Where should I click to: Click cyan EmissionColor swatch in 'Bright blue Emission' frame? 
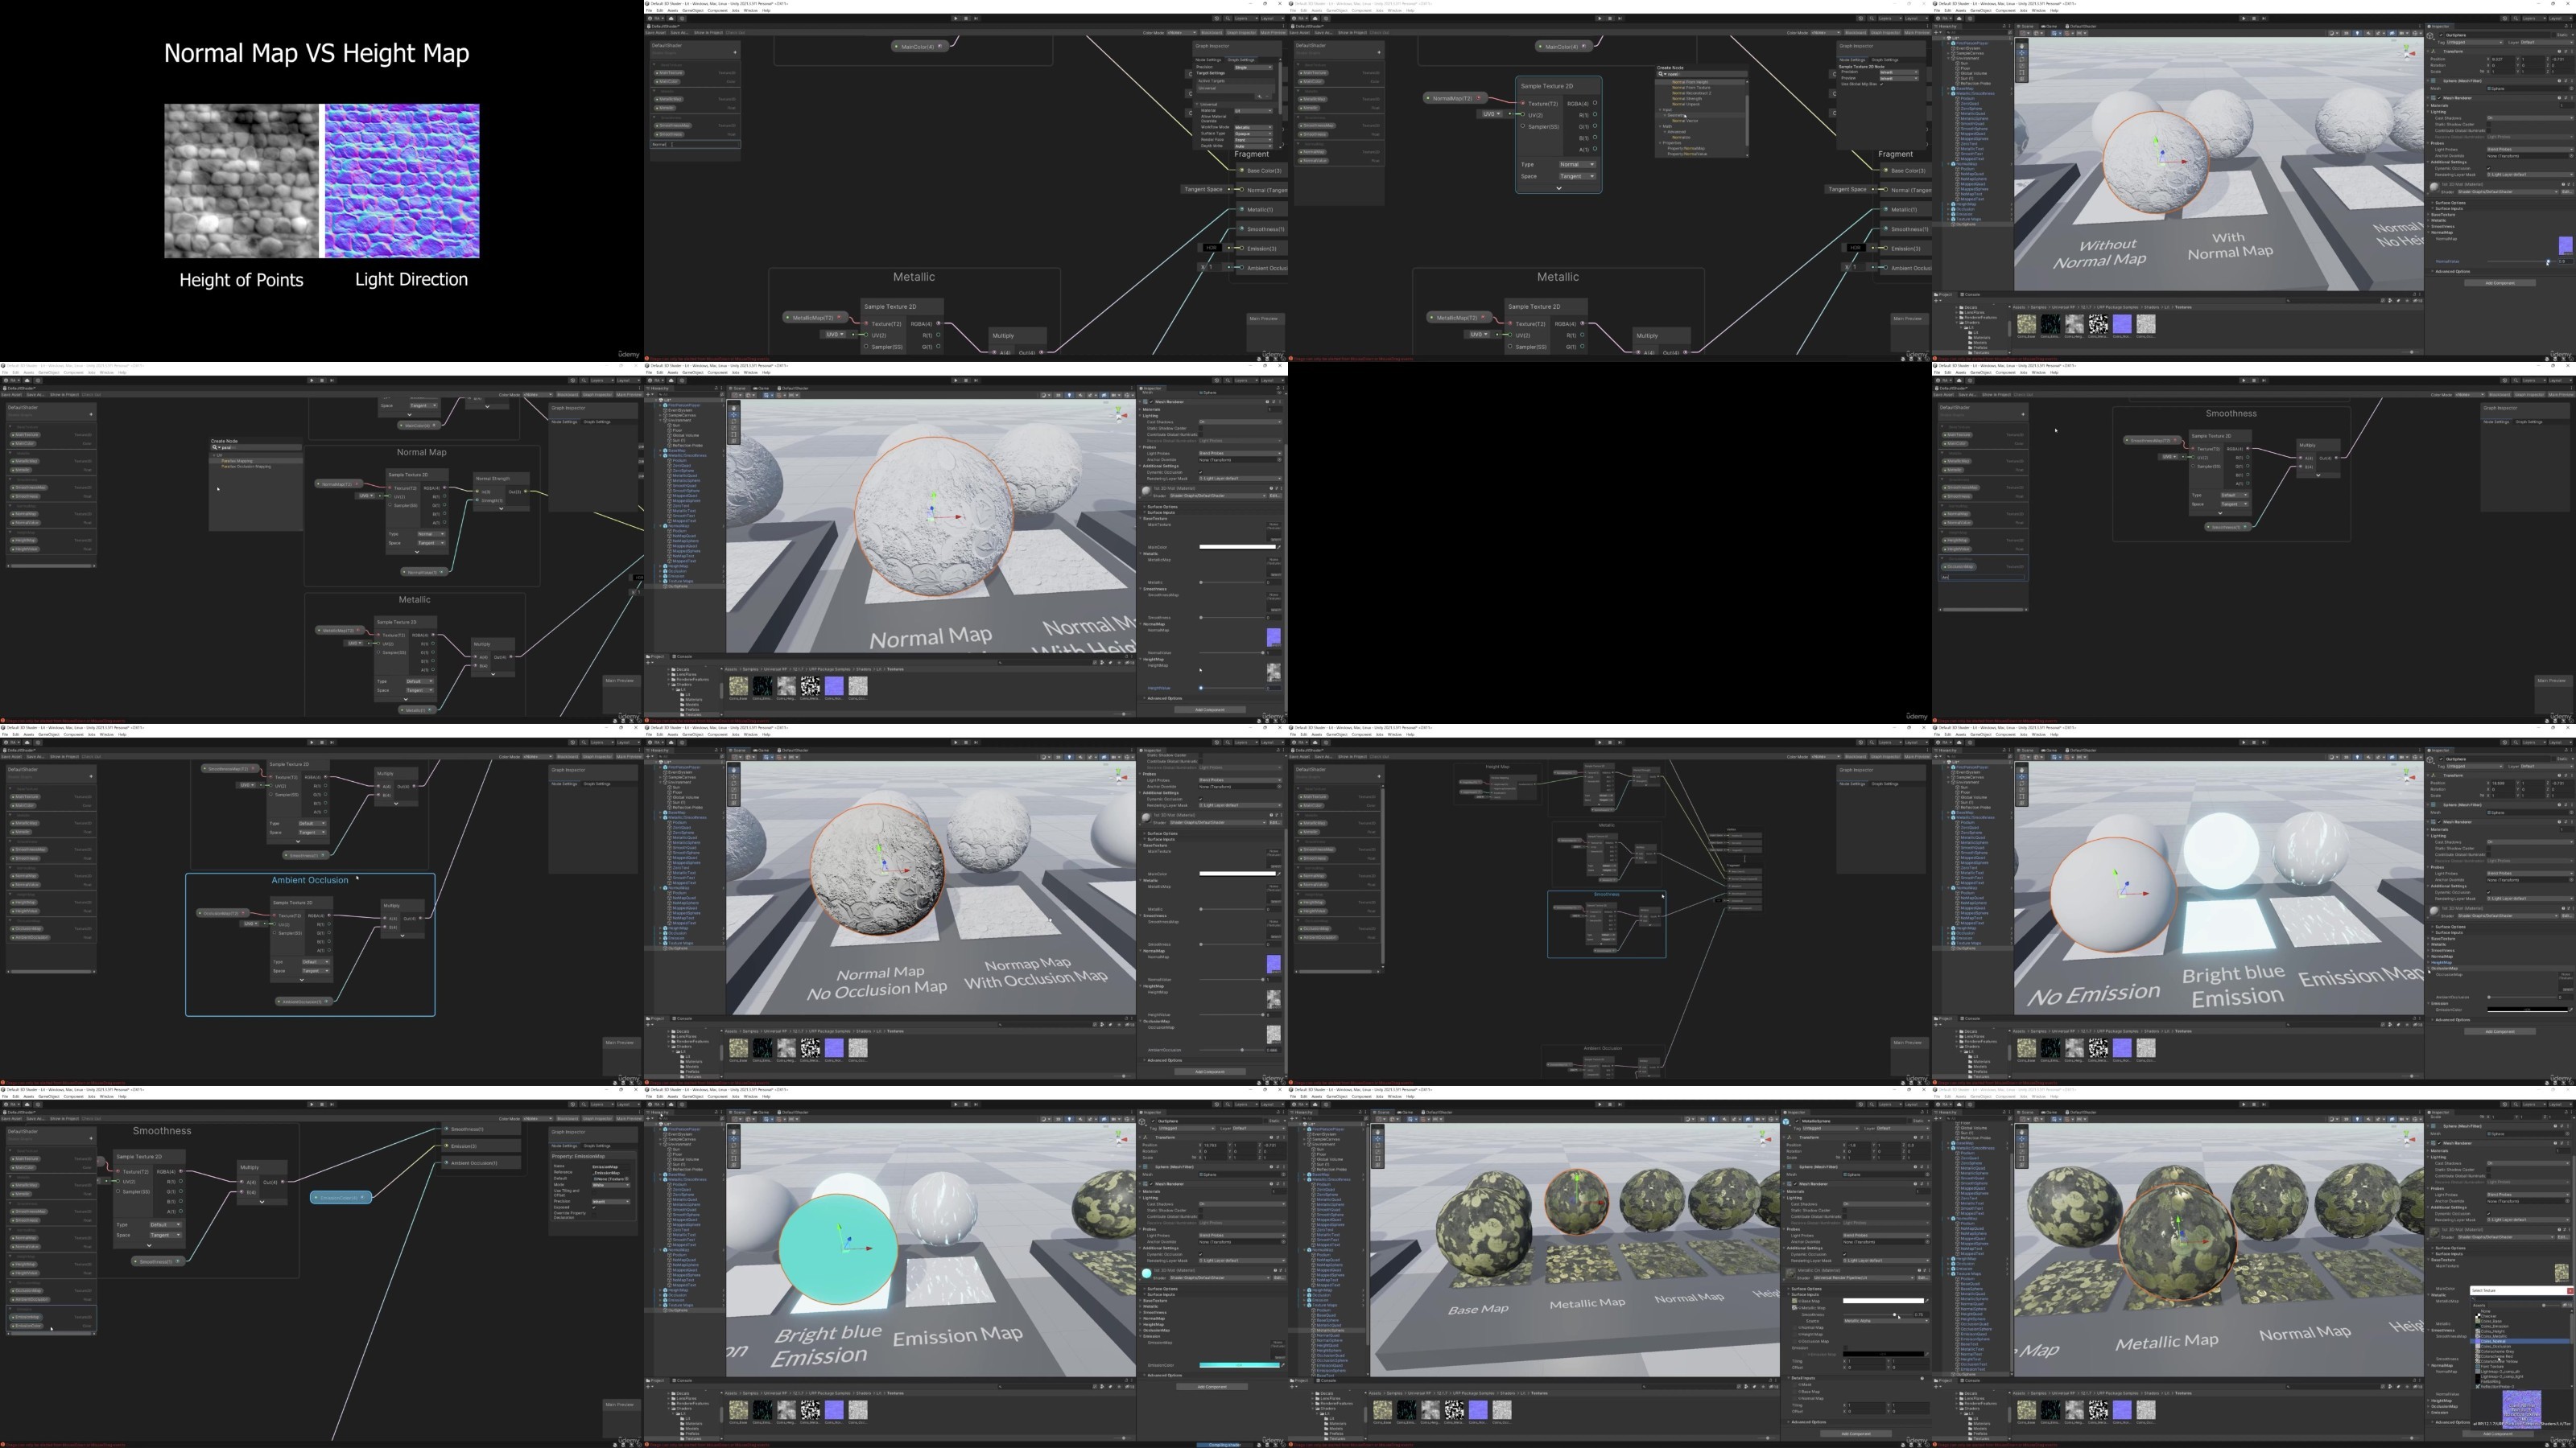click(x=1238, y=1364)
